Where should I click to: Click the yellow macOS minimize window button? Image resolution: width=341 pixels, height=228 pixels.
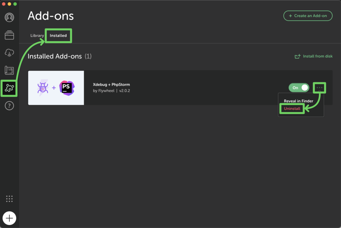[9, 4]
